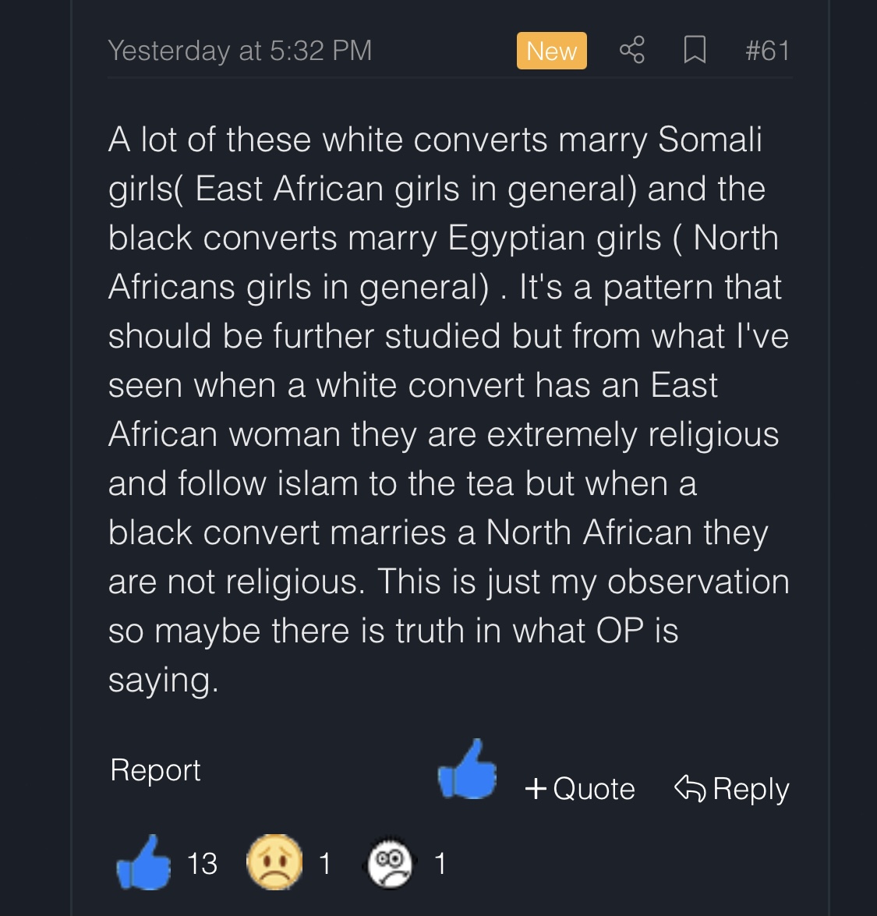The width and height of the screenshot is (877, 916).
Task: Click the shocked face reaction emoji
Action: [390, 863]
